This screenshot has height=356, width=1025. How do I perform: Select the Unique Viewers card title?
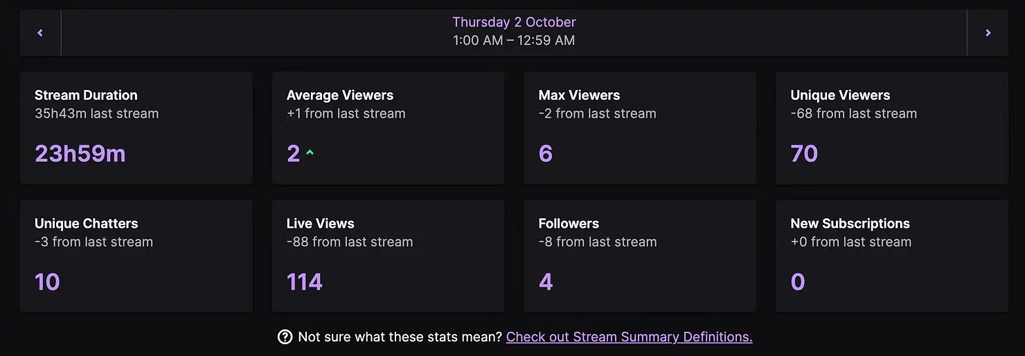coord(840,95)
